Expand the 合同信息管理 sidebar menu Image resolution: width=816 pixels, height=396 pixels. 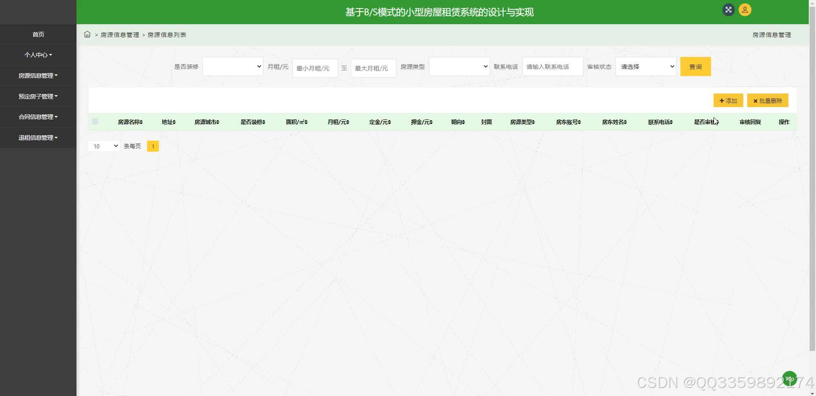point(38,117)
